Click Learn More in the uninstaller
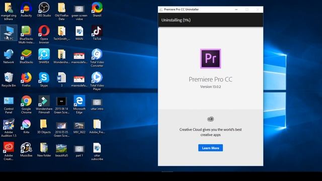 click(210, 148)
